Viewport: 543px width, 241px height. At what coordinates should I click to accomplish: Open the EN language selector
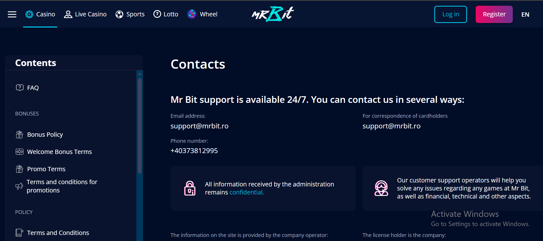coord(525,15)
